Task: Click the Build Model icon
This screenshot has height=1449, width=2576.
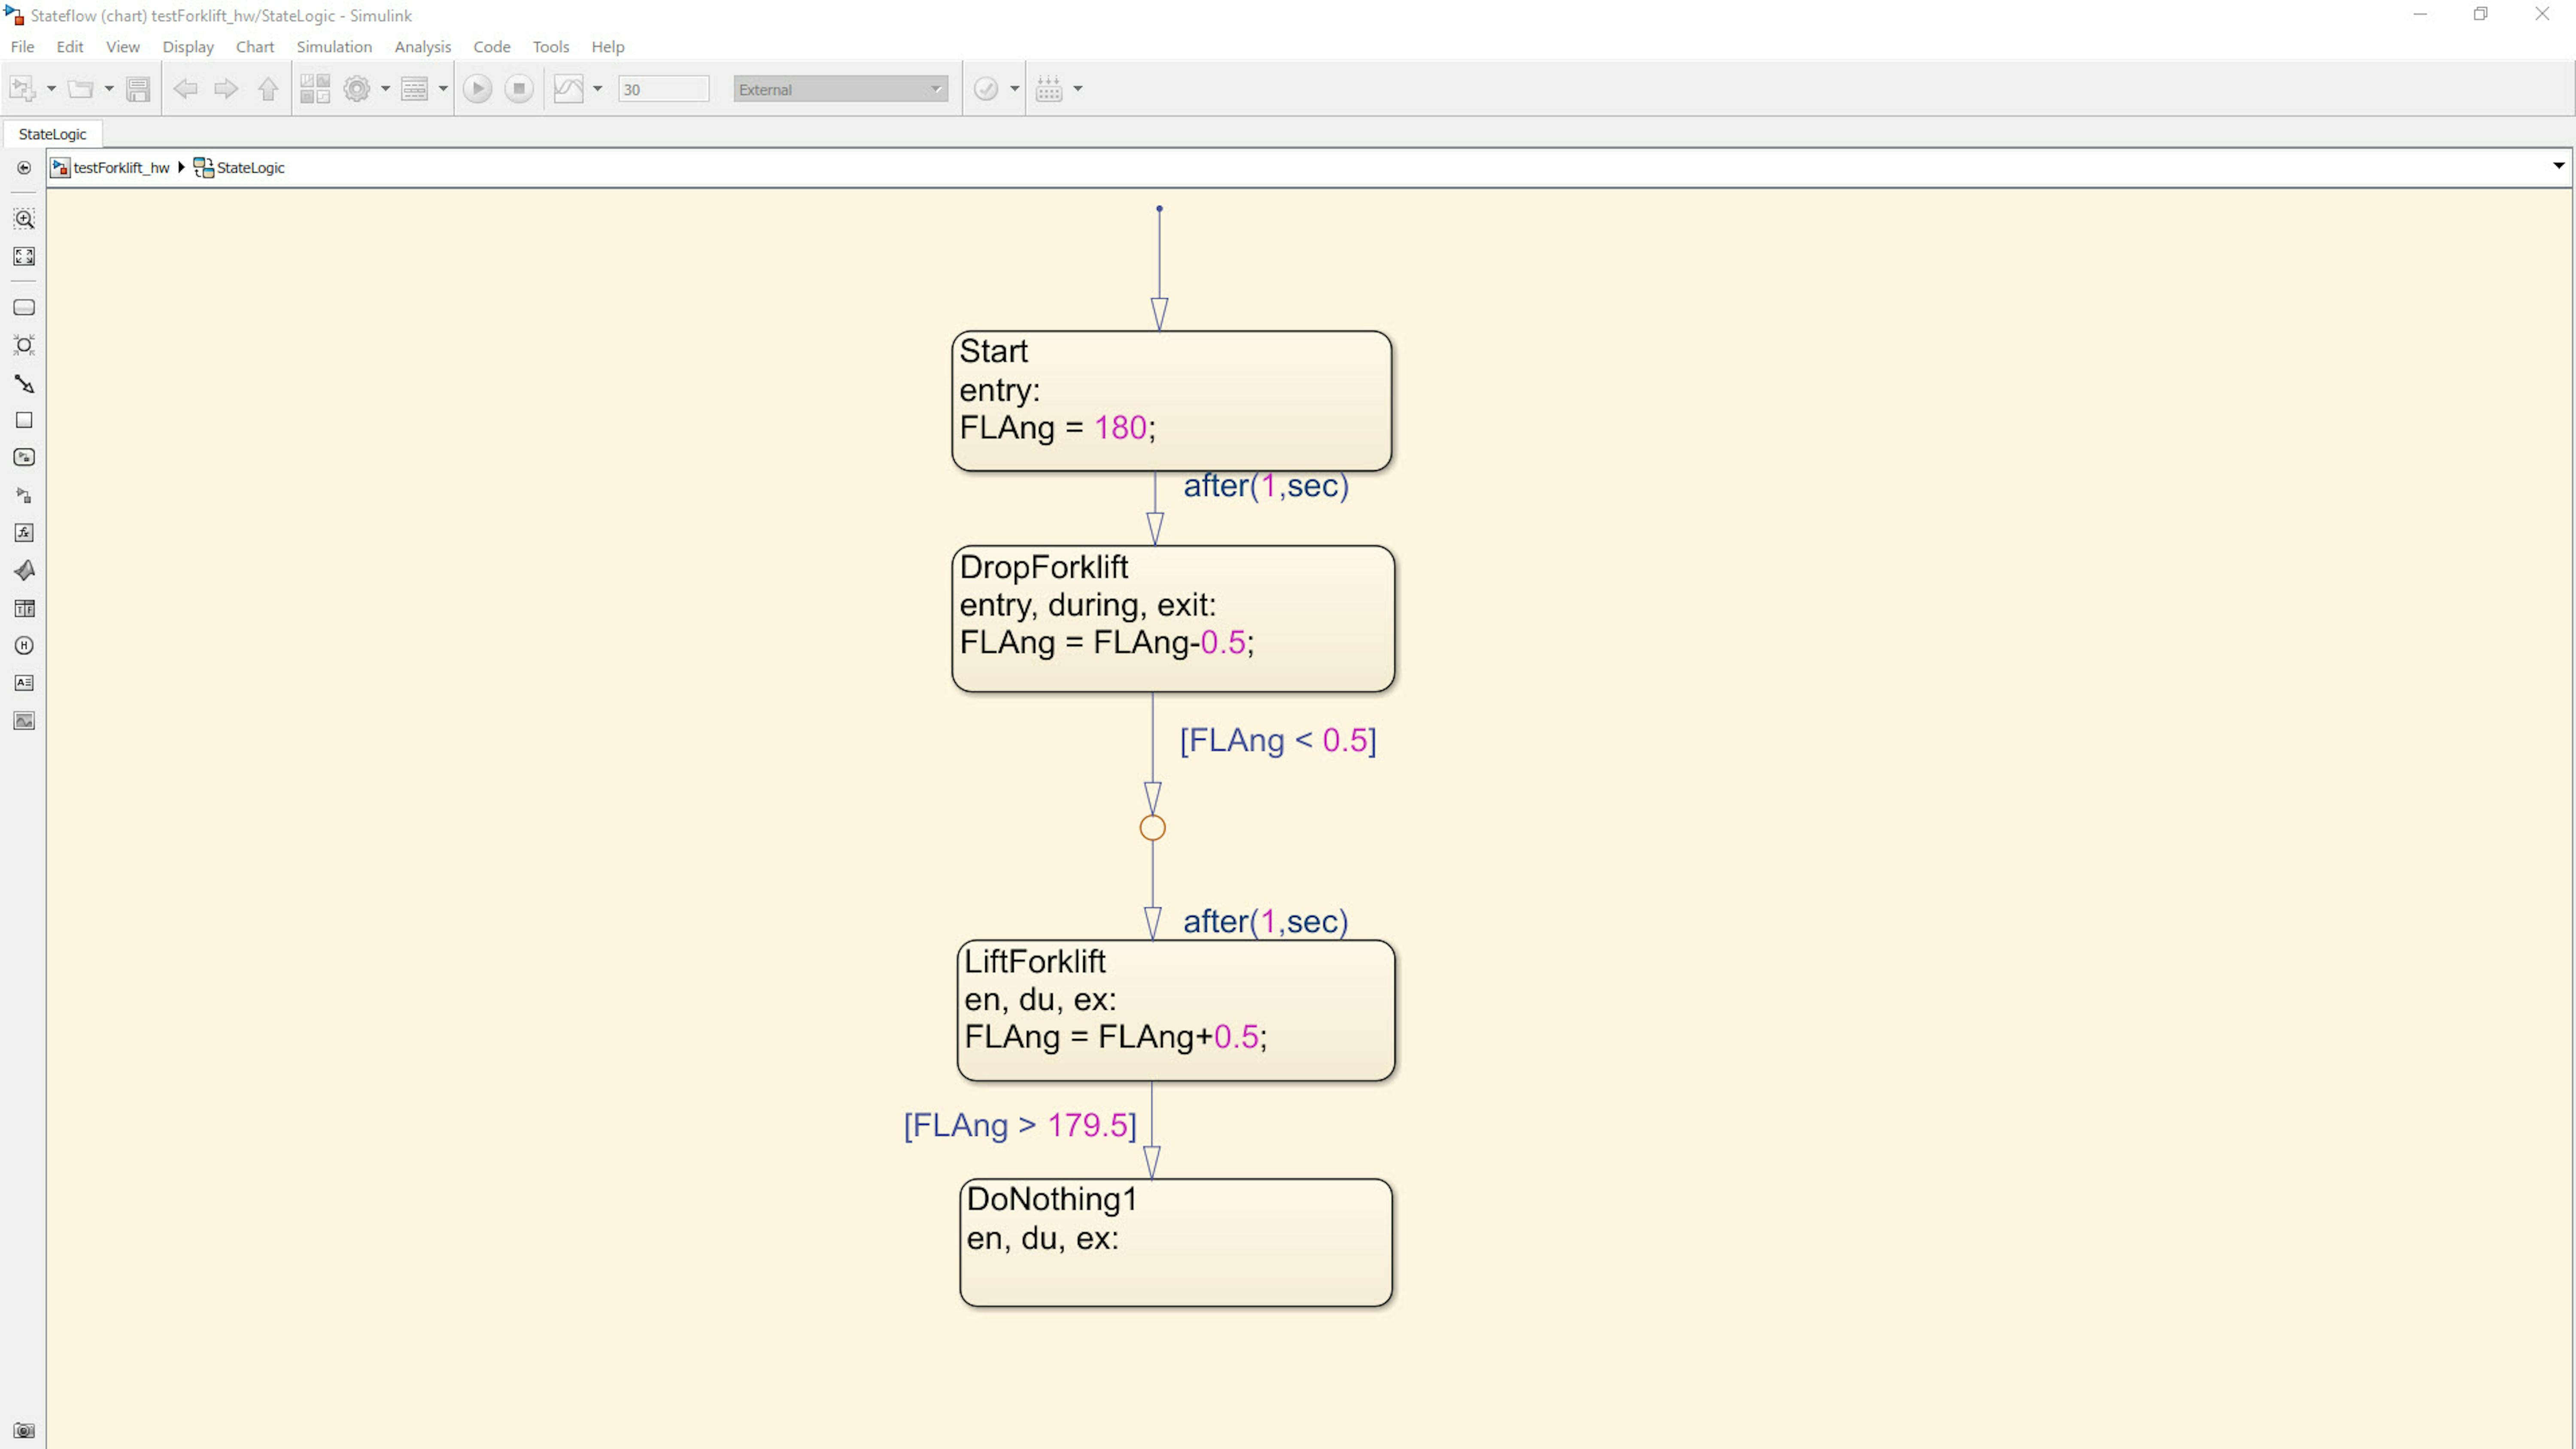Action: click(1049, 89)
